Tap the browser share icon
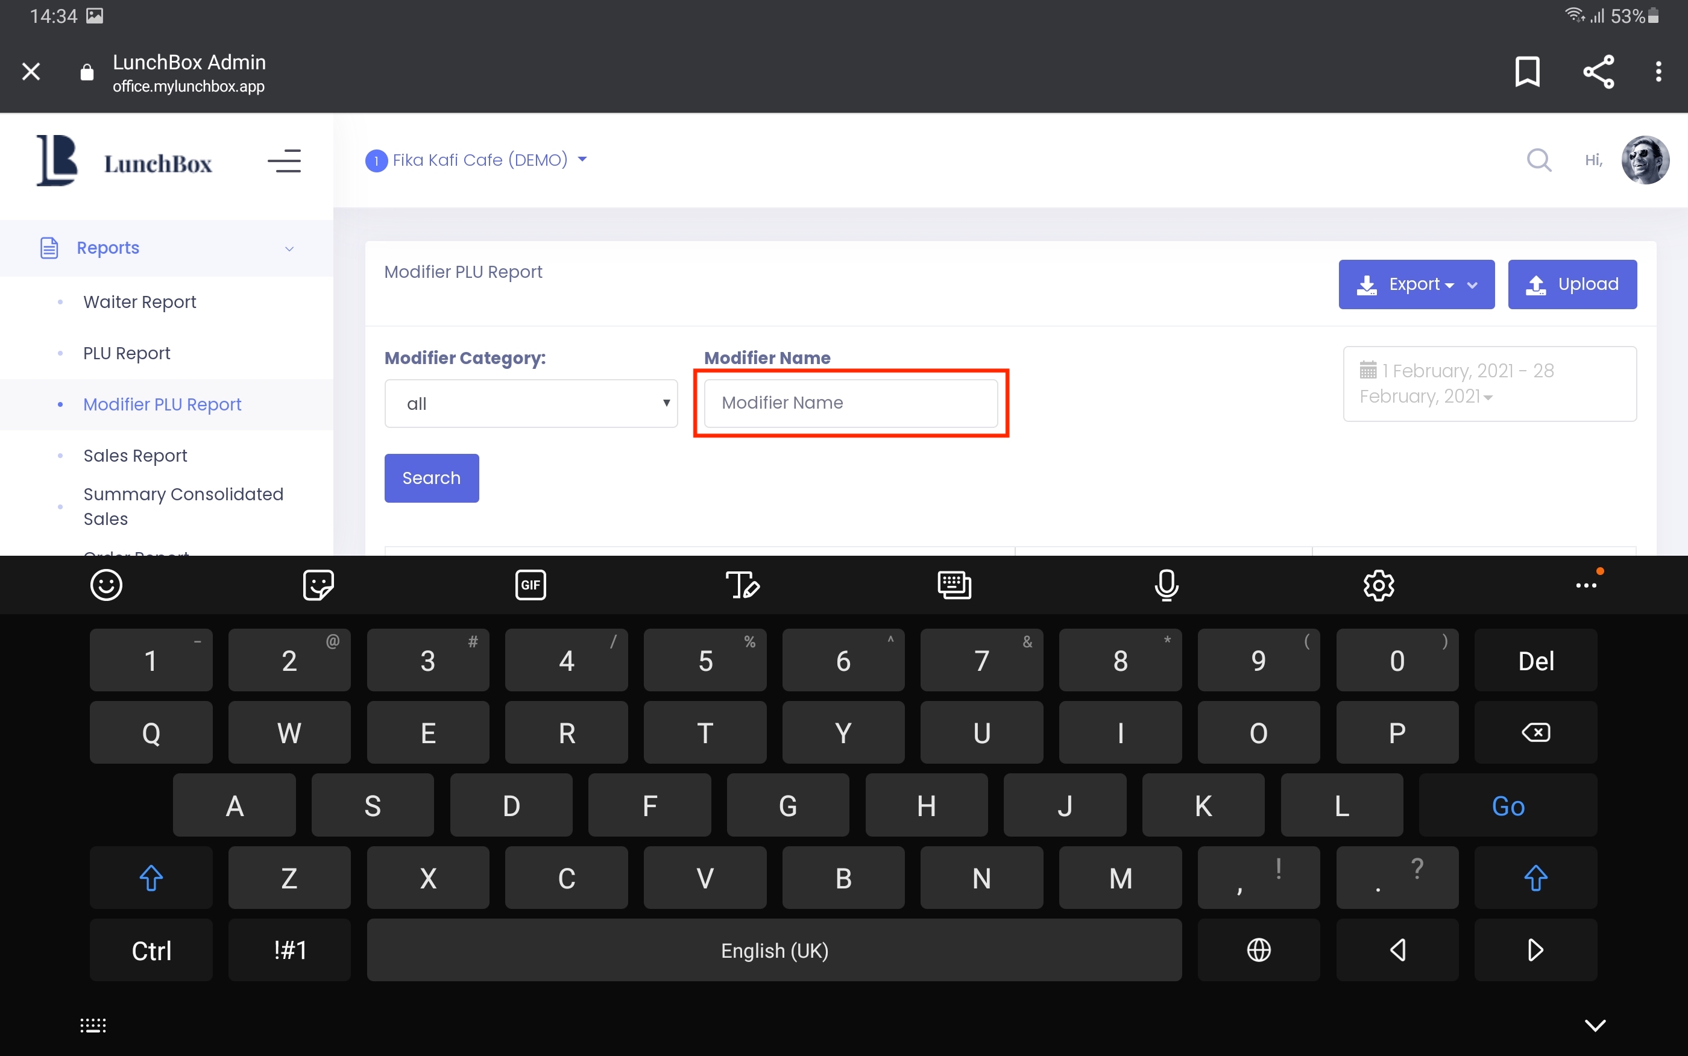Viewport: 1688px width, 1056px height. tap(1598, 71)
